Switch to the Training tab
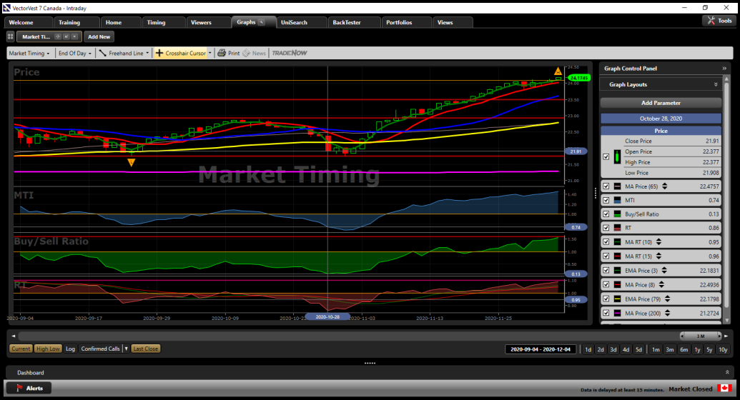The image size is (740, 400). (x=76, y=22)
